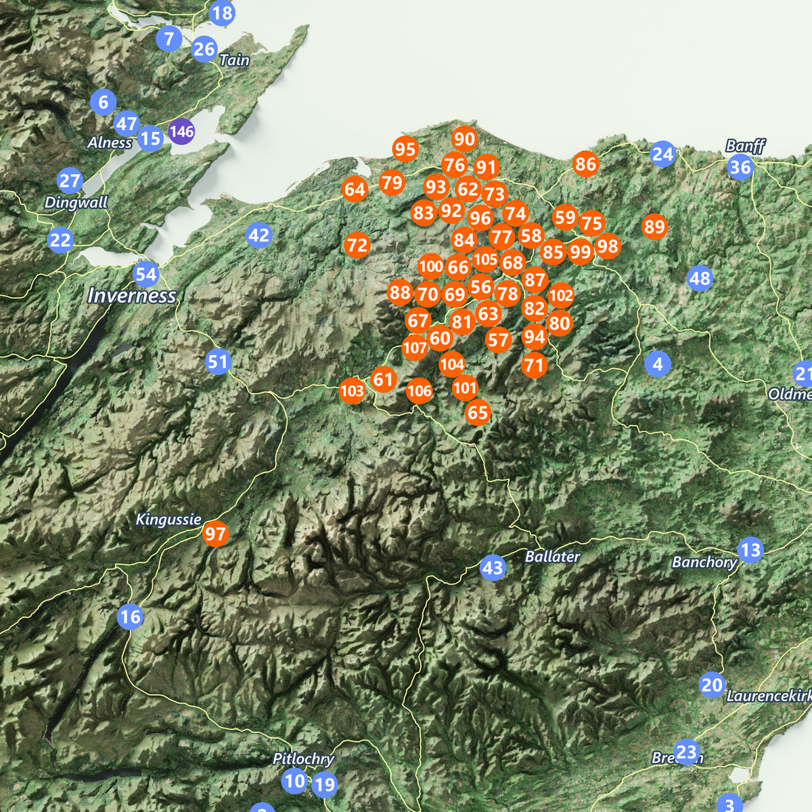This screenshot has width=812, height=812.
Task: Click orange marker 80
Action: coord(559,323)
